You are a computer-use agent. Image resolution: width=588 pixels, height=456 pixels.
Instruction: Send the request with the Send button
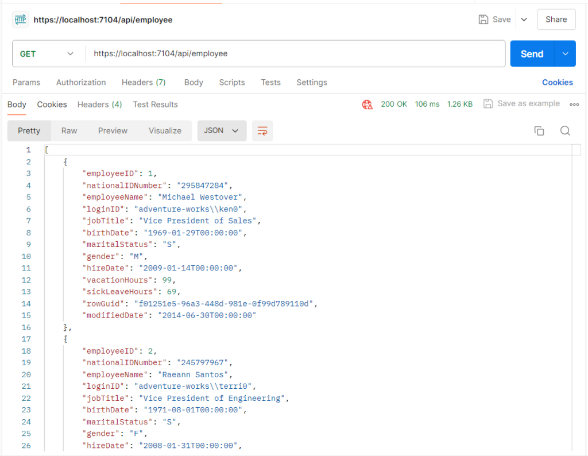point(532,53)
